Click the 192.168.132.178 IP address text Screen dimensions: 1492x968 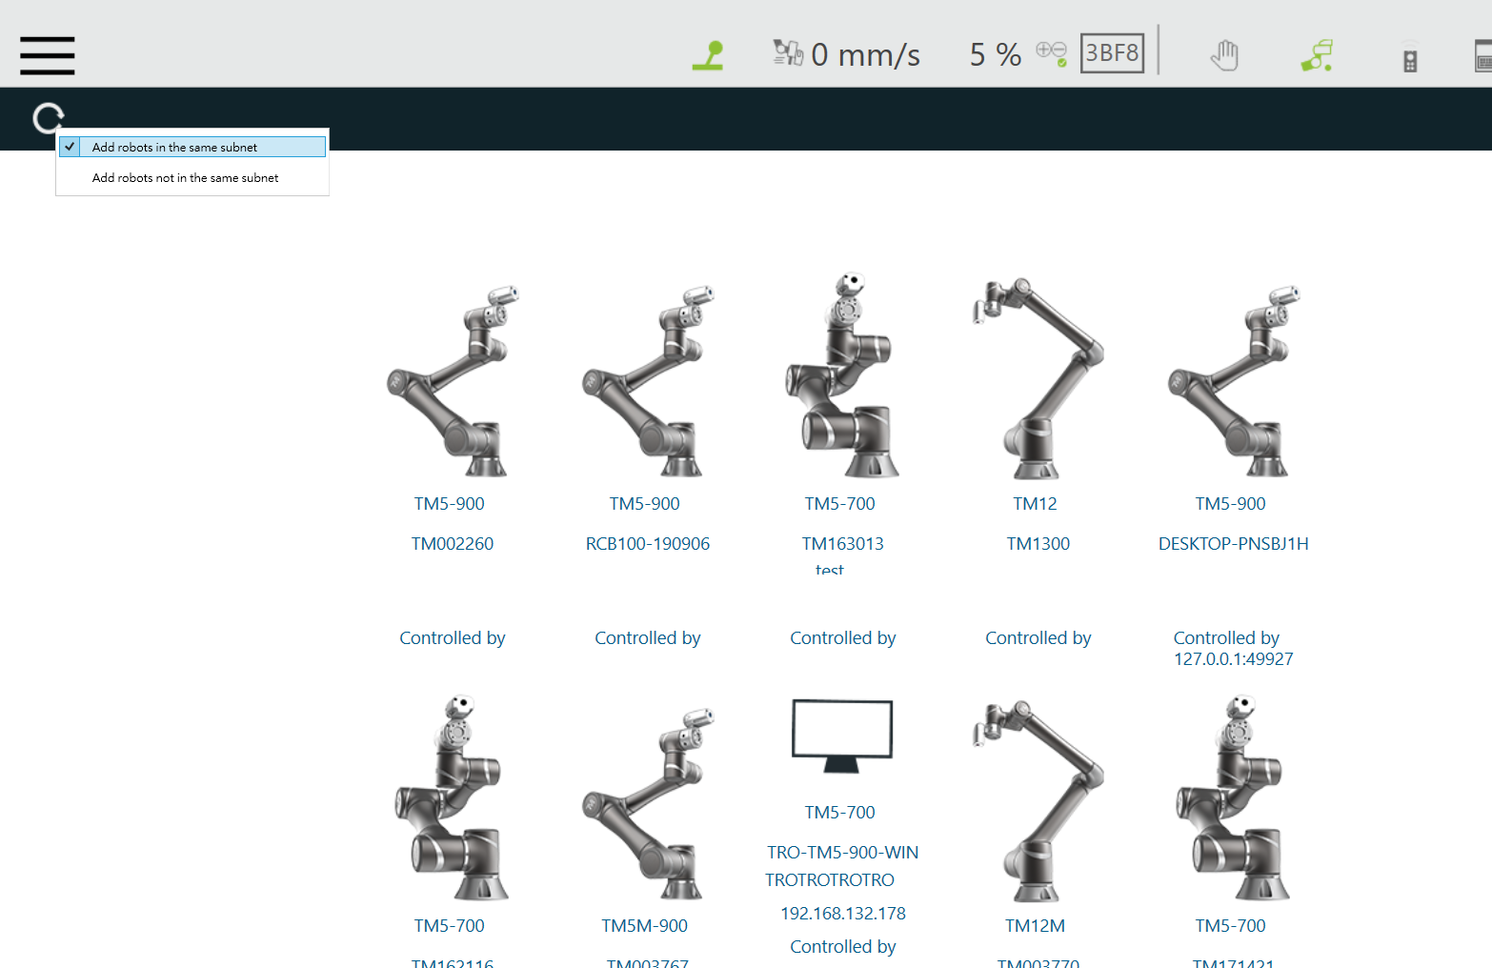click(x=843, y=914)
